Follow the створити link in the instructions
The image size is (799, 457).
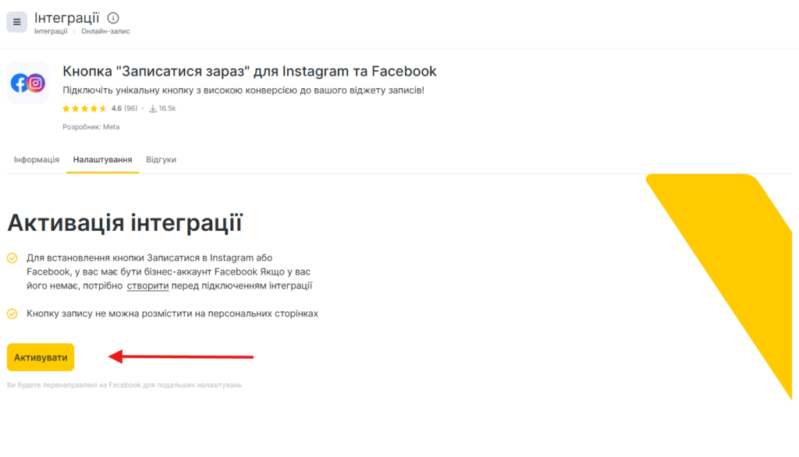click(x=147, y=286)
